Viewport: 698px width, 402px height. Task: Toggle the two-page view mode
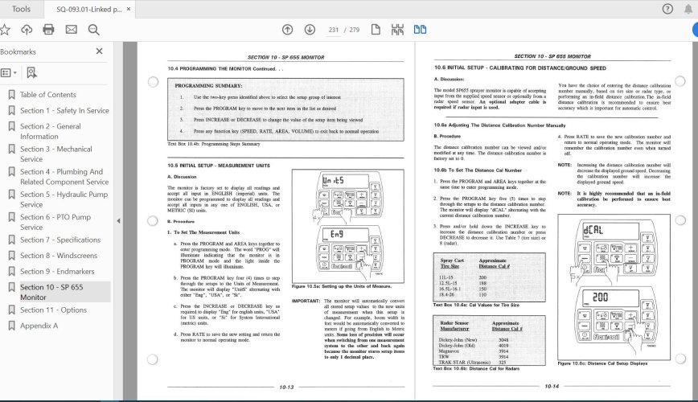pyautogui.click(x=421, y=30)
